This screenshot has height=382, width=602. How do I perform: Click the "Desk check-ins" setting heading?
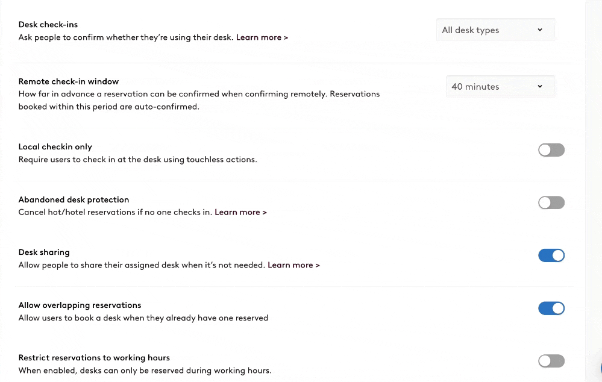point(48,25)
